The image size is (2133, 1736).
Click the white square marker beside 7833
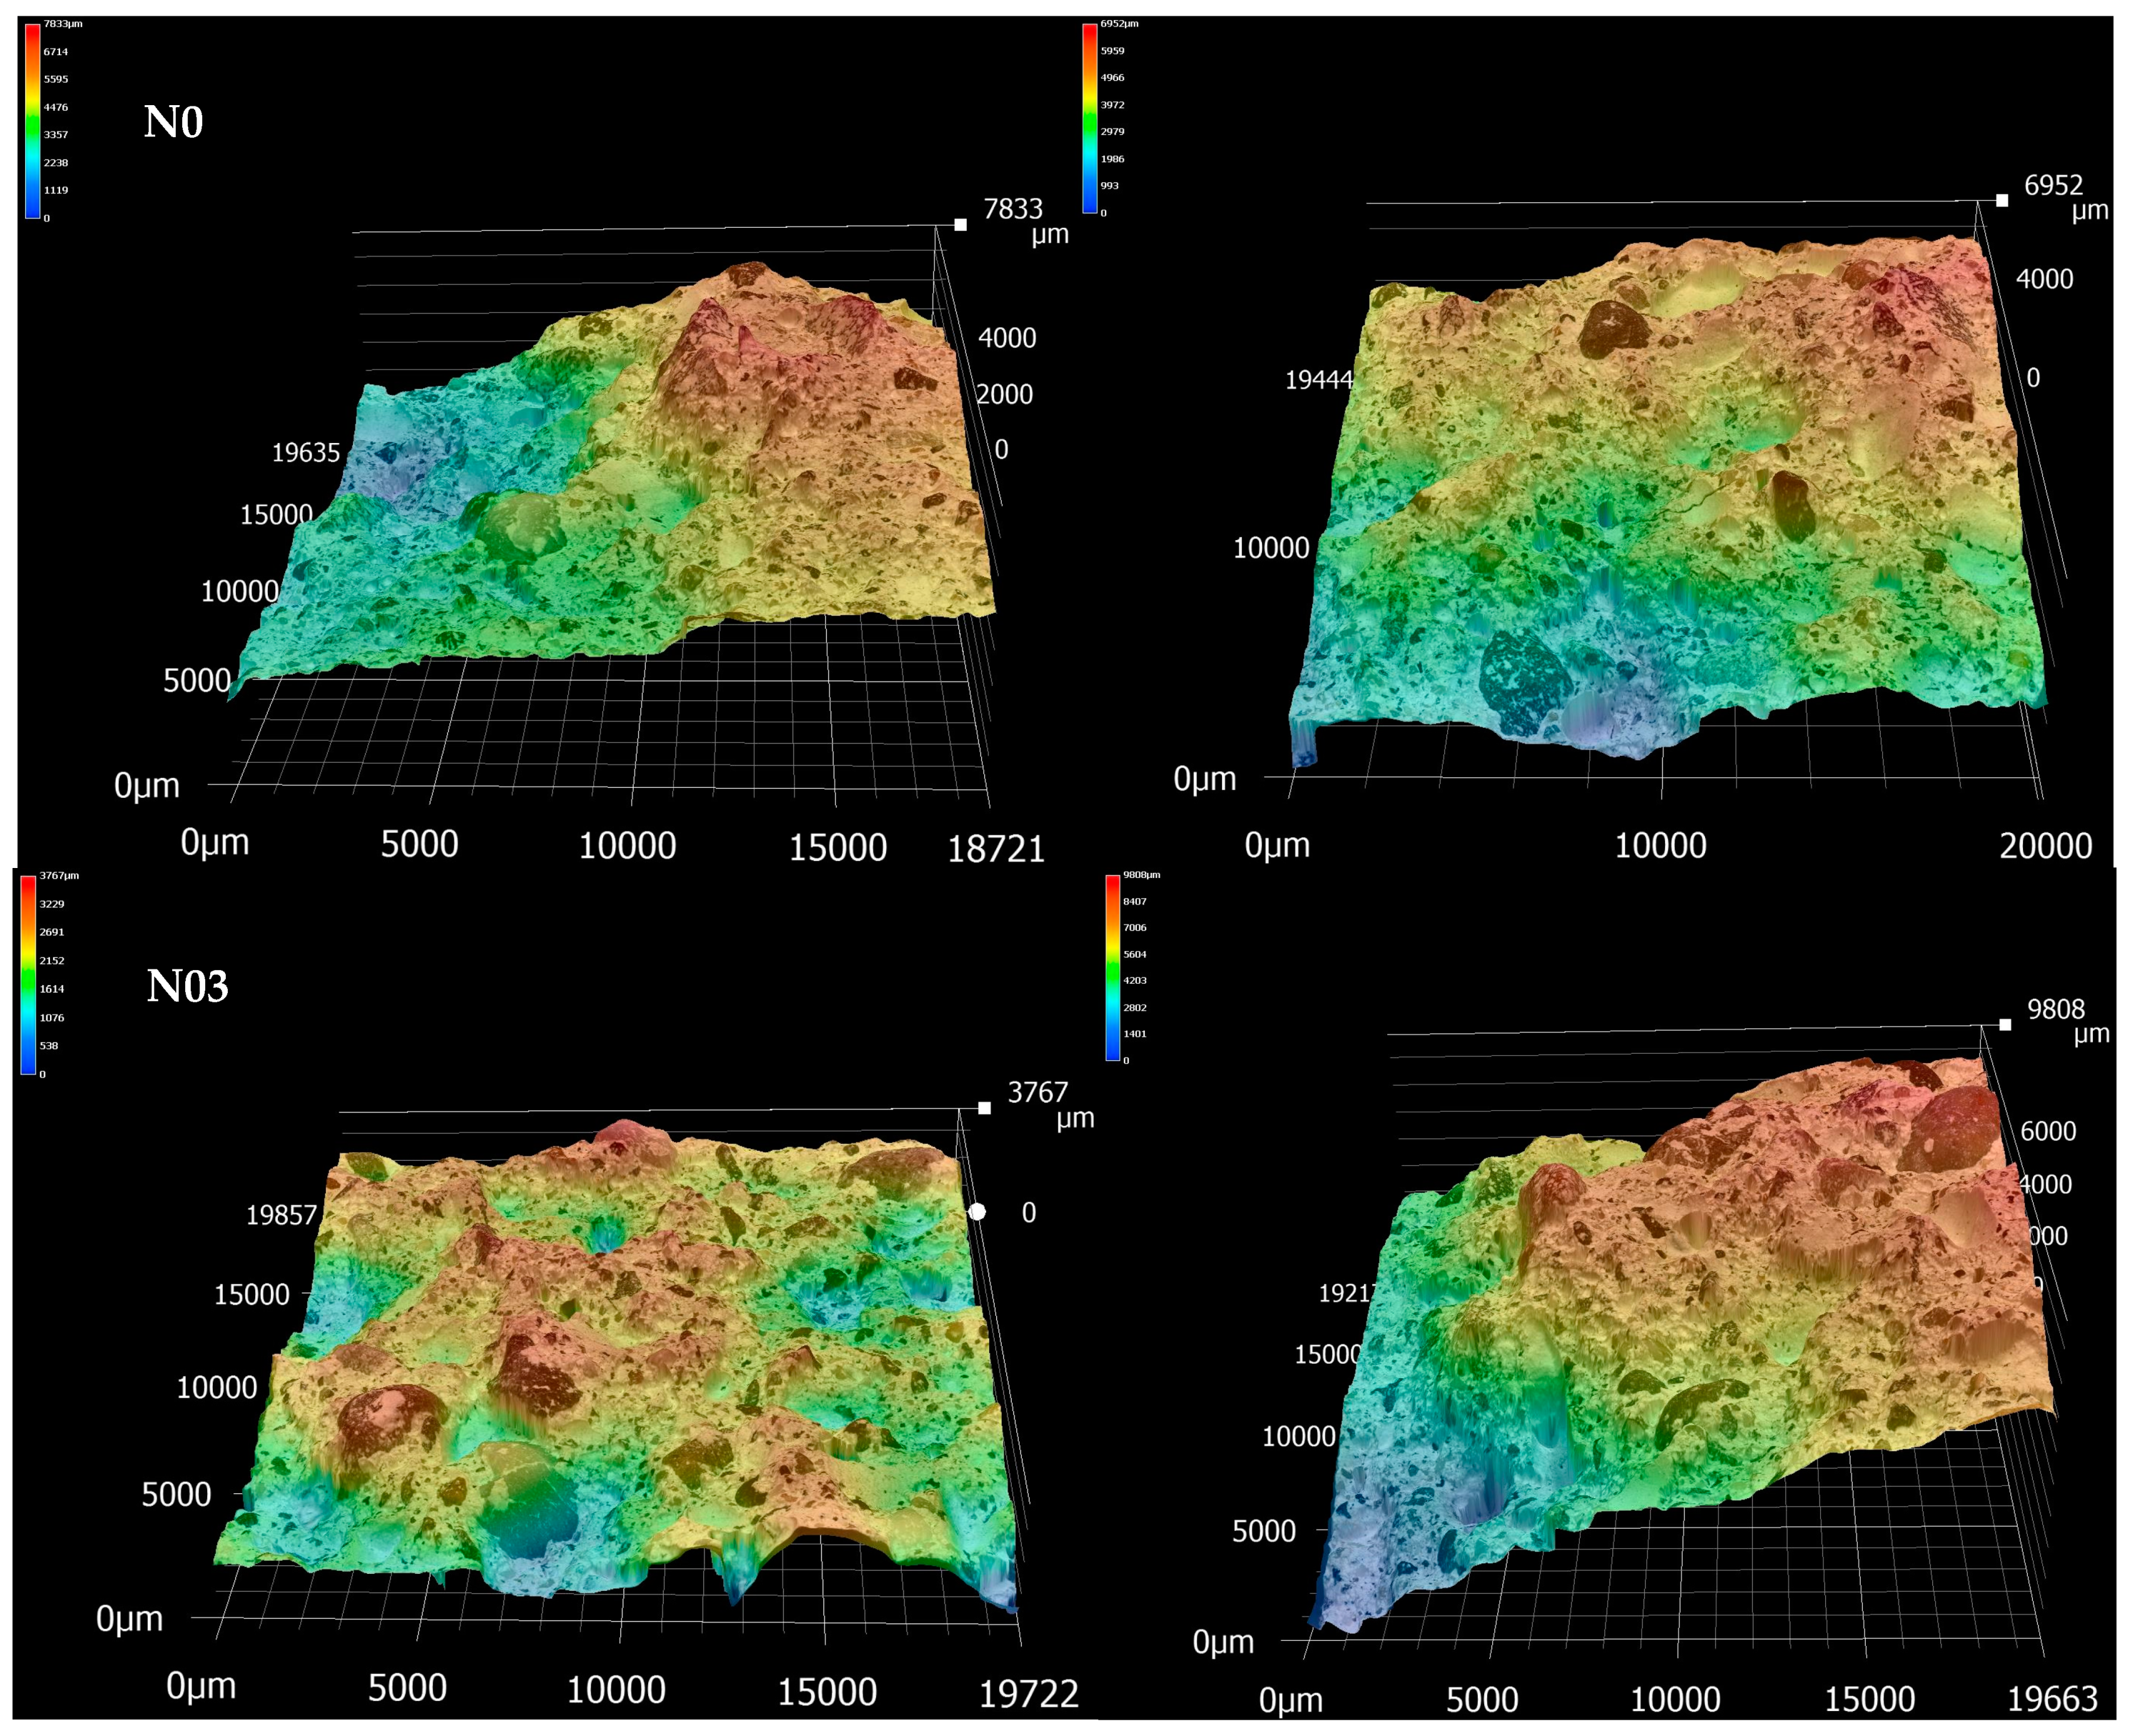click(960, 225)
